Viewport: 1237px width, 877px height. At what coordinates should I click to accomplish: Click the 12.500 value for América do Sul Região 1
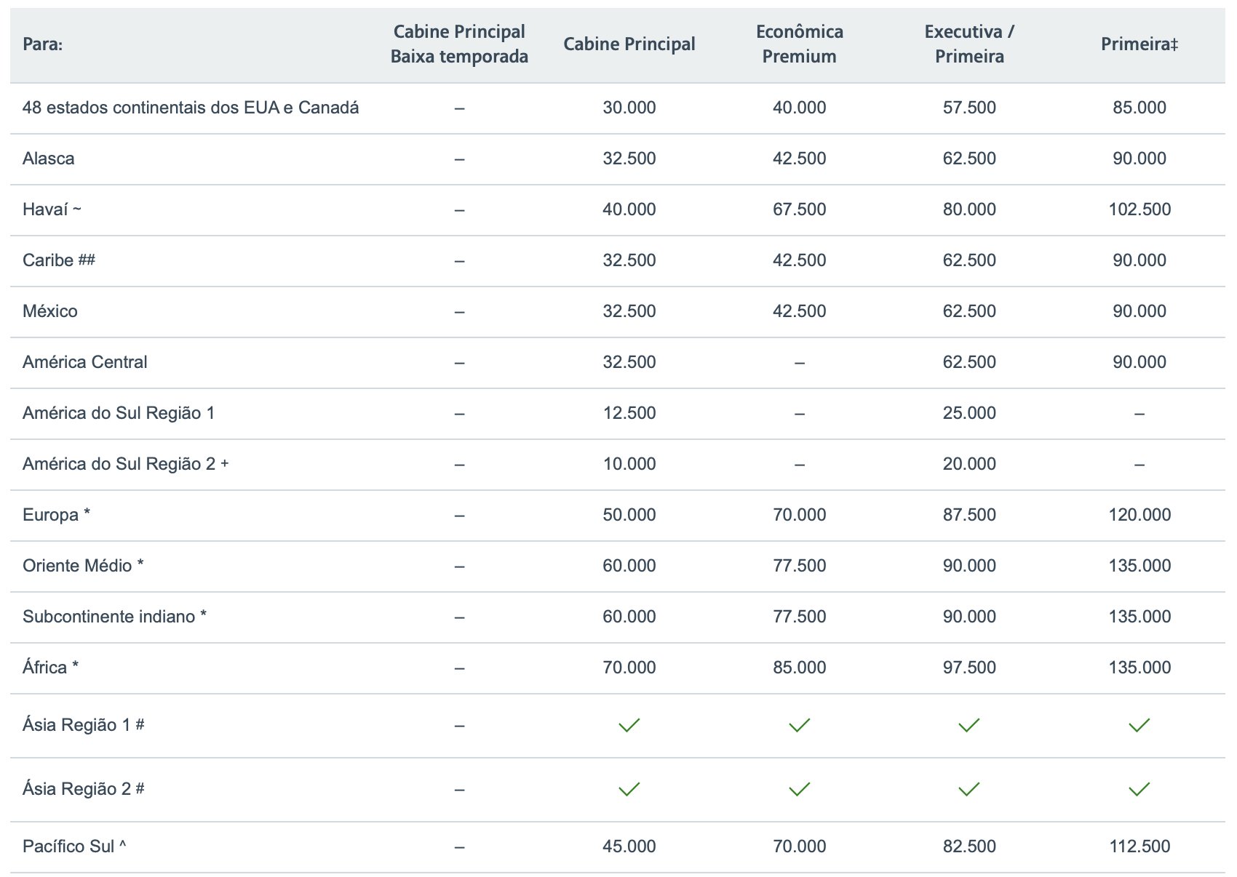pyautogui.click(x=629, y=413)
